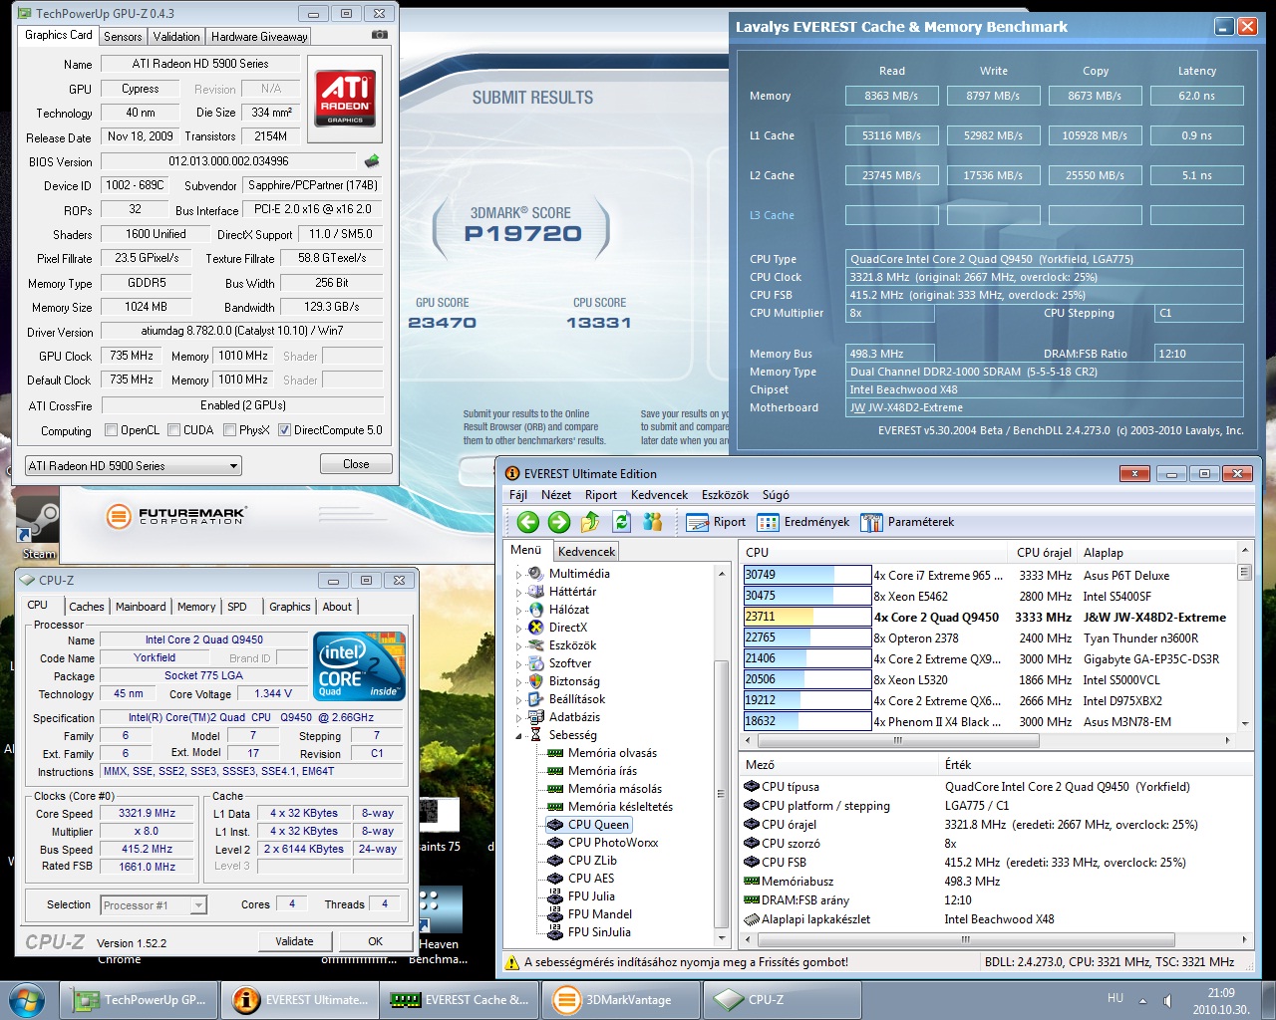
Task: Click the Submit Results heading in 3DMark
Action: [532, 98]
